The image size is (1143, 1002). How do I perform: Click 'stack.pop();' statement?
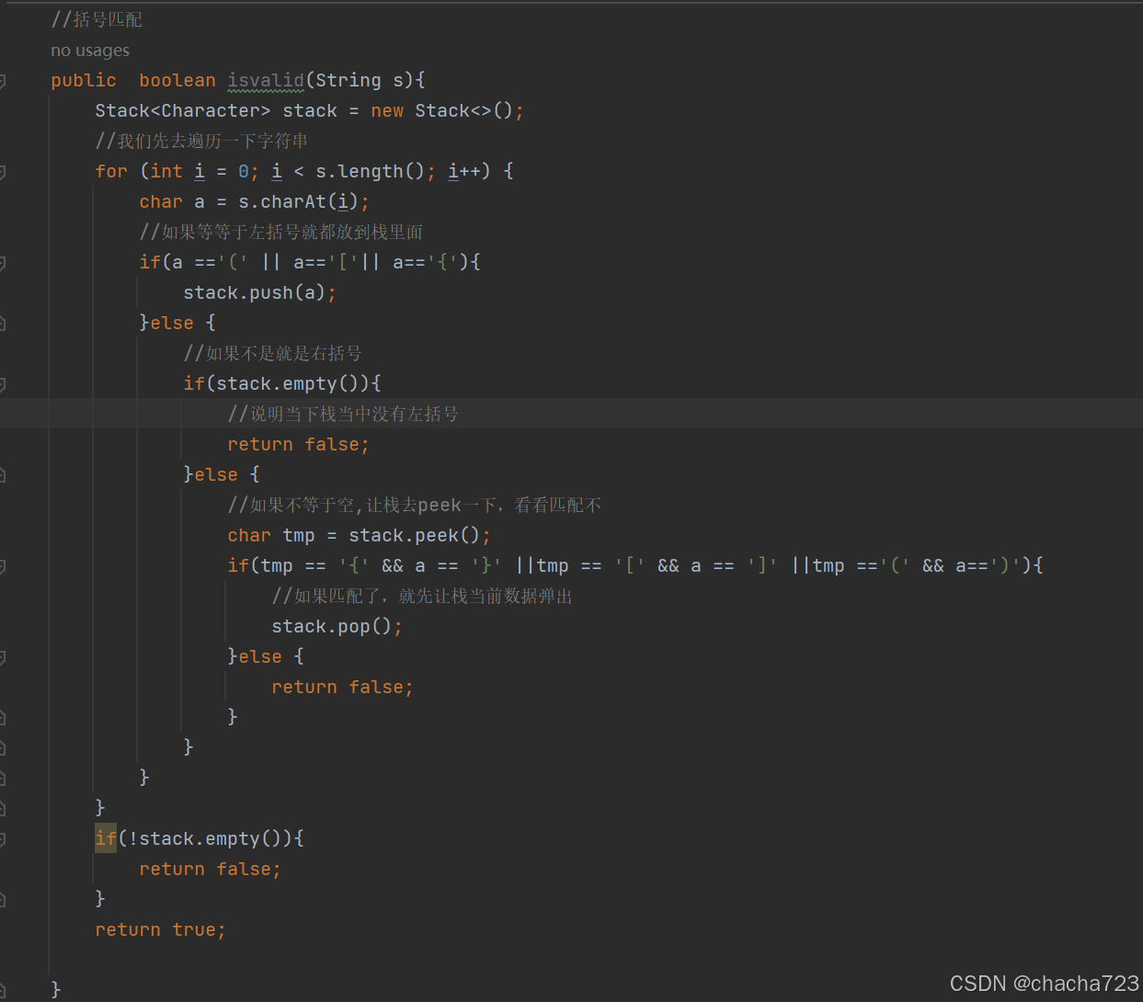click(x=337, y=627)
